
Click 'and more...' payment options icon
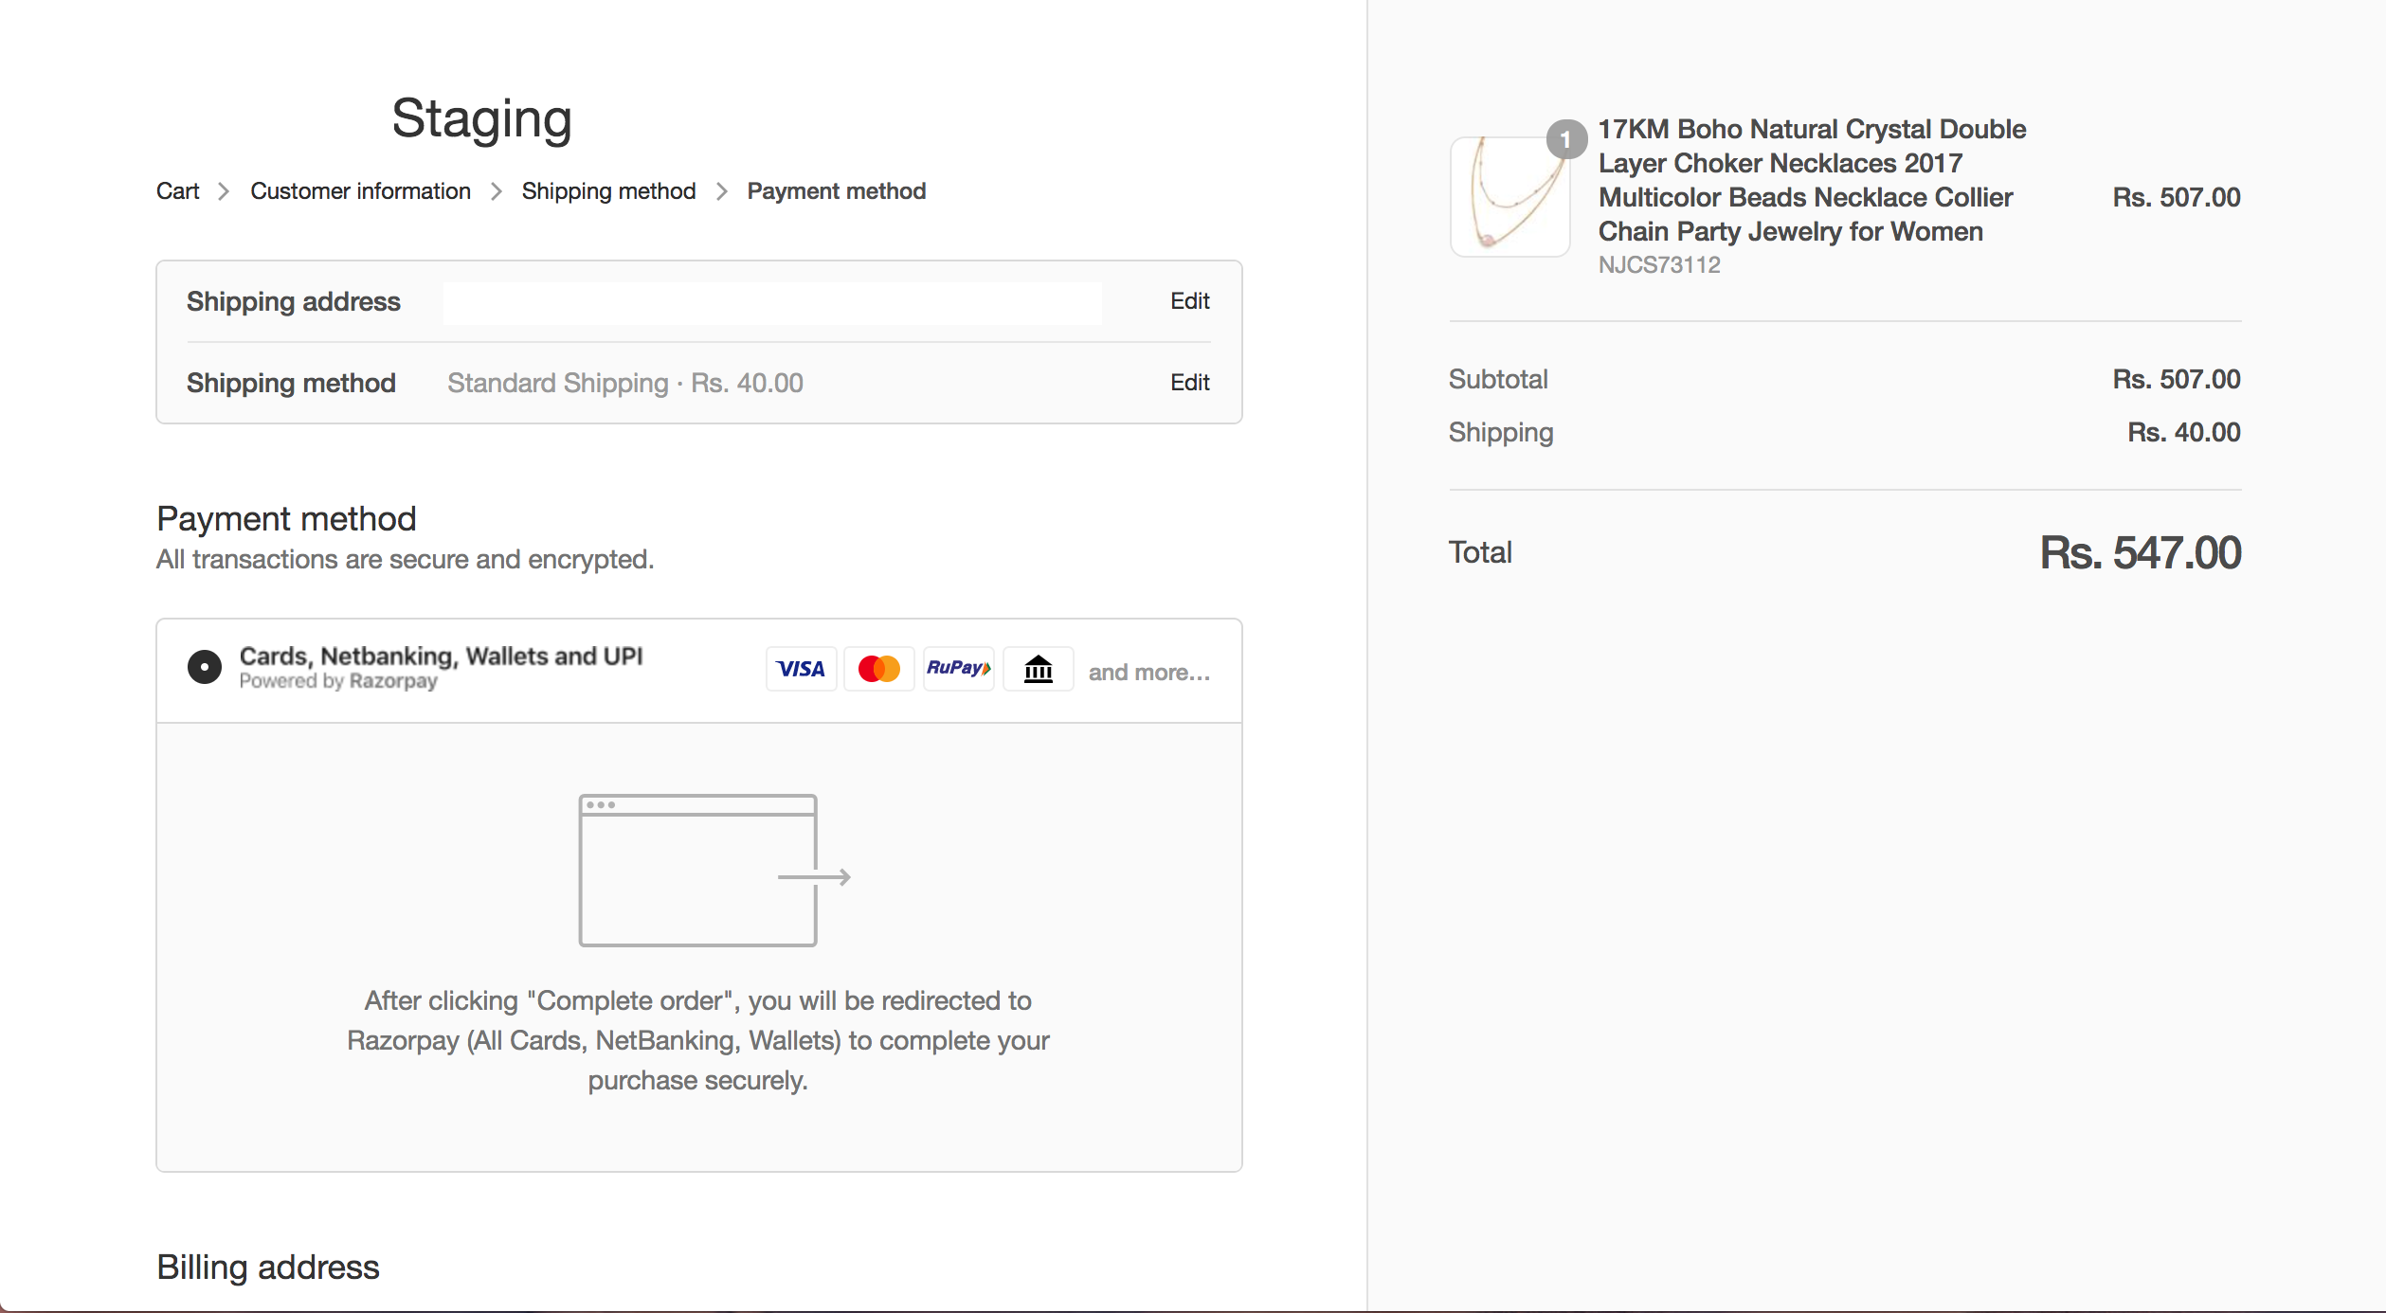click(x=1148, y=670)
